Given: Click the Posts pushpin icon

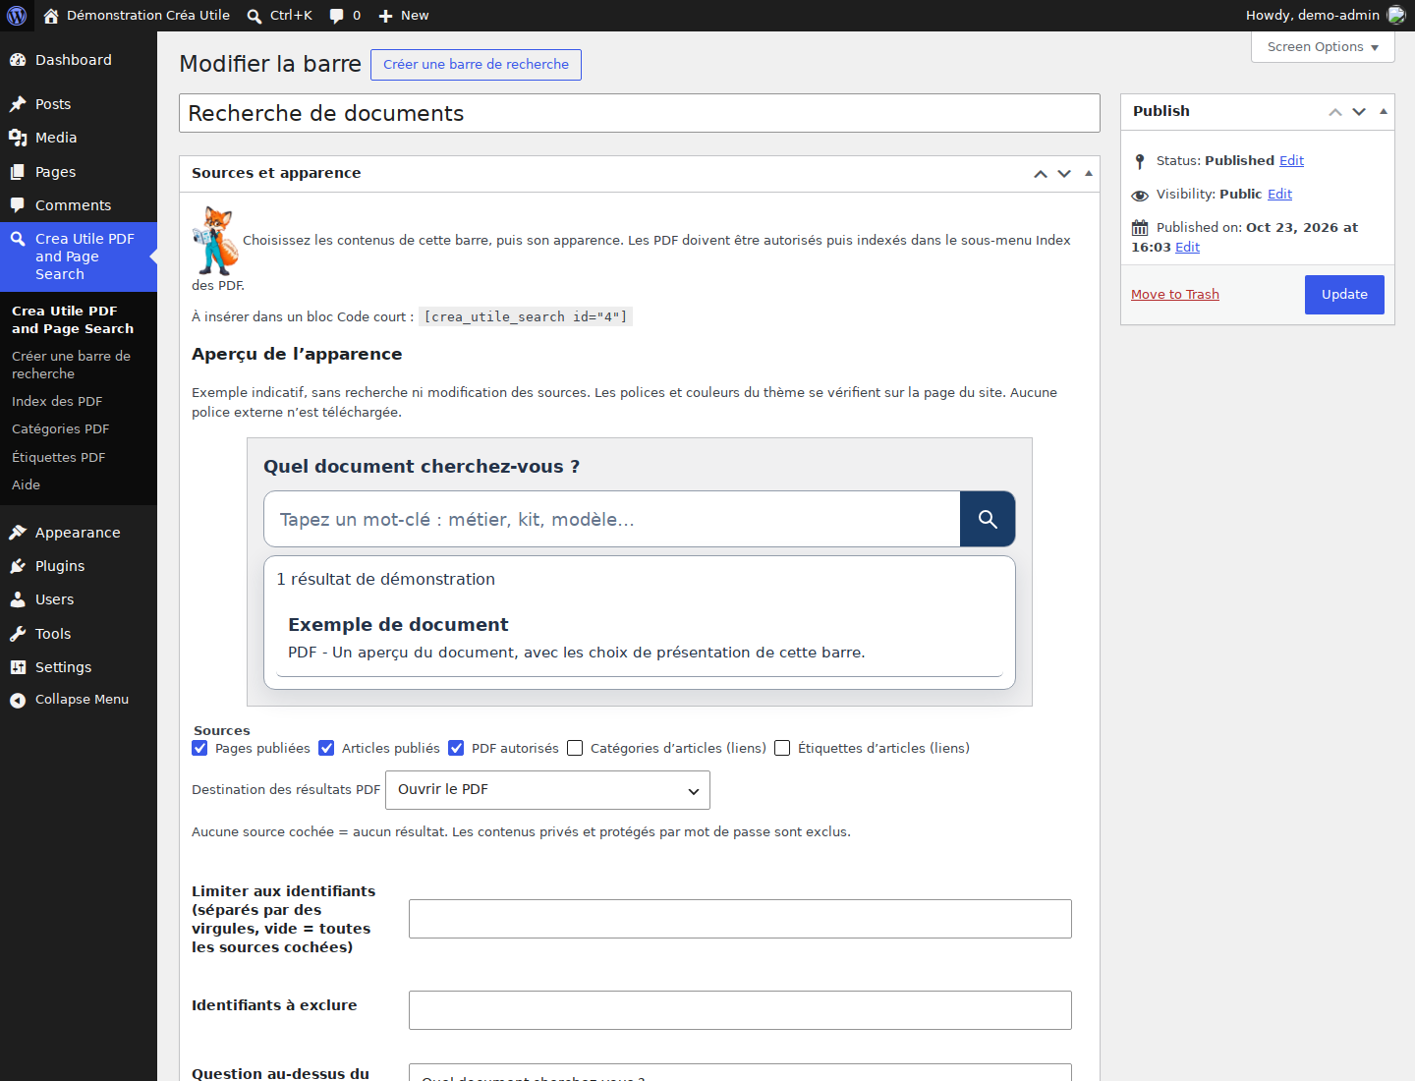Looking at the screenshot, I should point(18,104).
